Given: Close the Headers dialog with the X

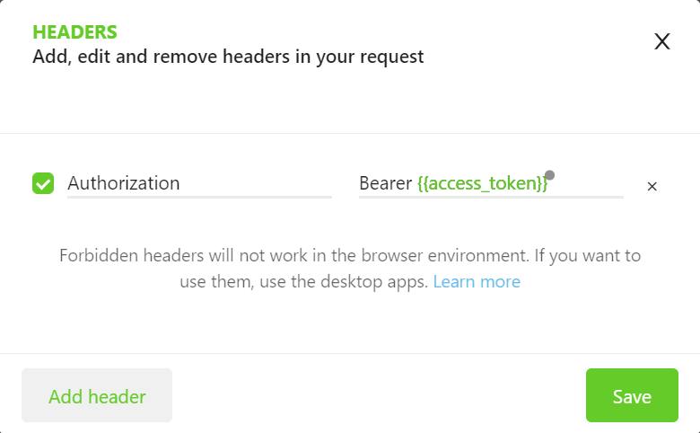Looking at the screenshot, I should click(662, 41).
